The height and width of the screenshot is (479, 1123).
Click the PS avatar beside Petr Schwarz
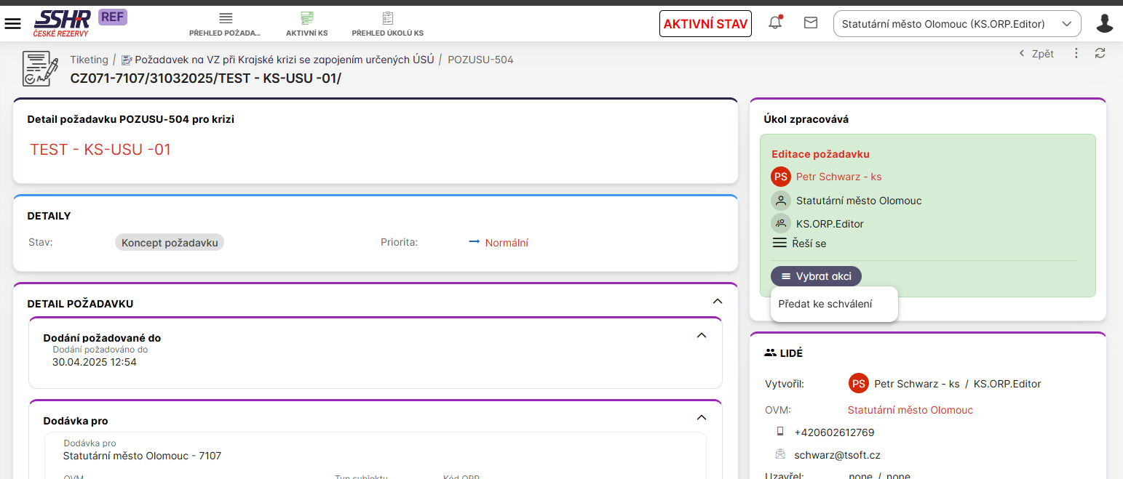click(x=780, y=177)
